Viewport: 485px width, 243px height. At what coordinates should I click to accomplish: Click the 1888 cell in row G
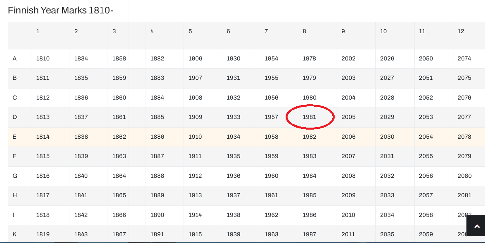pyautogui.click(x=157, y=176)
